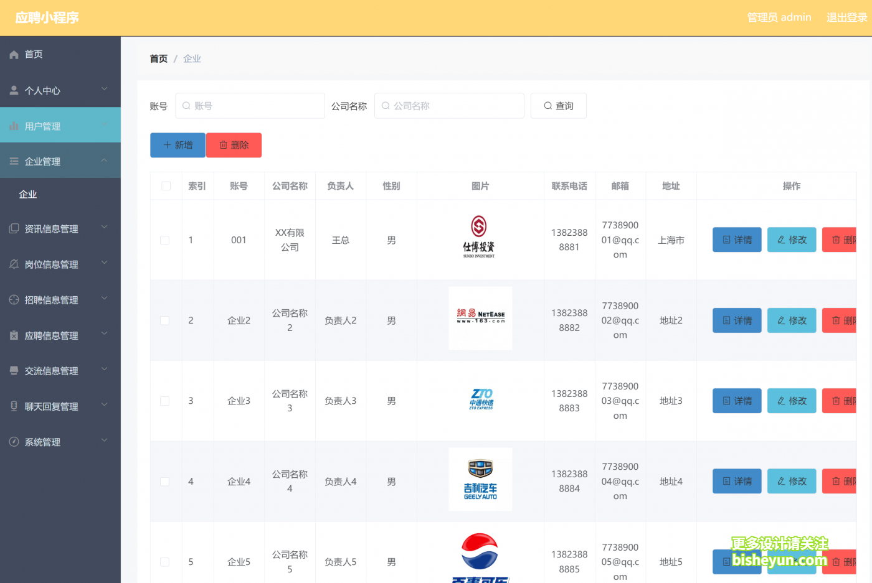The image size is (872, 583).
Task: Click the blue 新增 button
Action: [178, 145]
